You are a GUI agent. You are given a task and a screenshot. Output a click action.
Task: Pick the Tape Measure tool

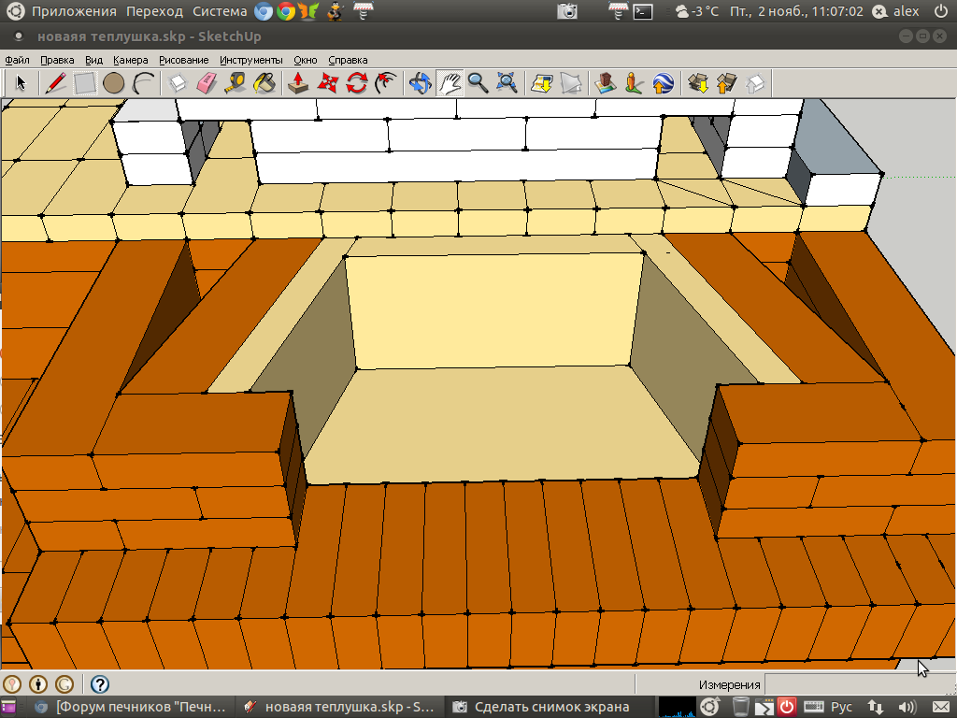coord(235,83)
